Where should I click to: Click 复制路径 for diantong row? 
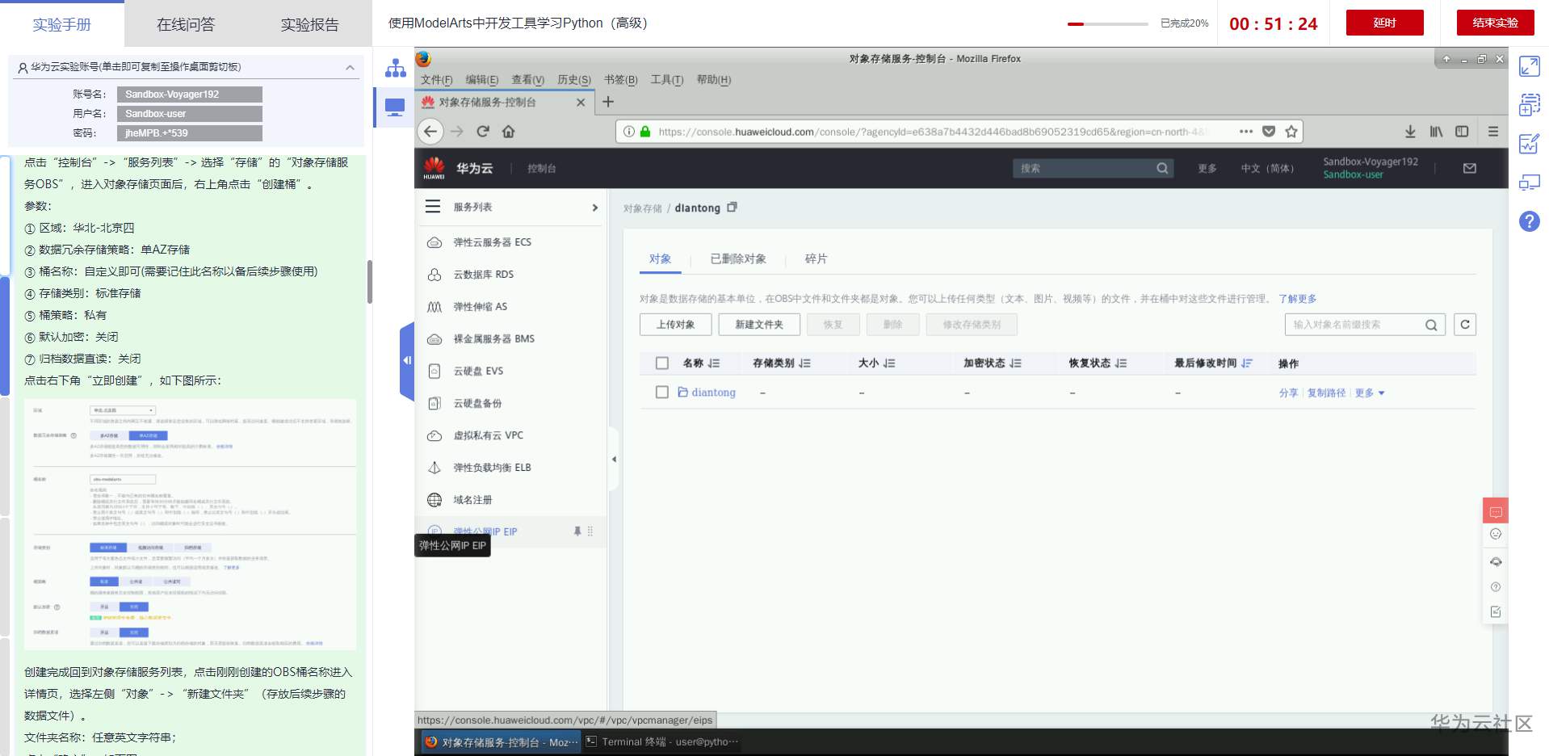[1326, 393]
